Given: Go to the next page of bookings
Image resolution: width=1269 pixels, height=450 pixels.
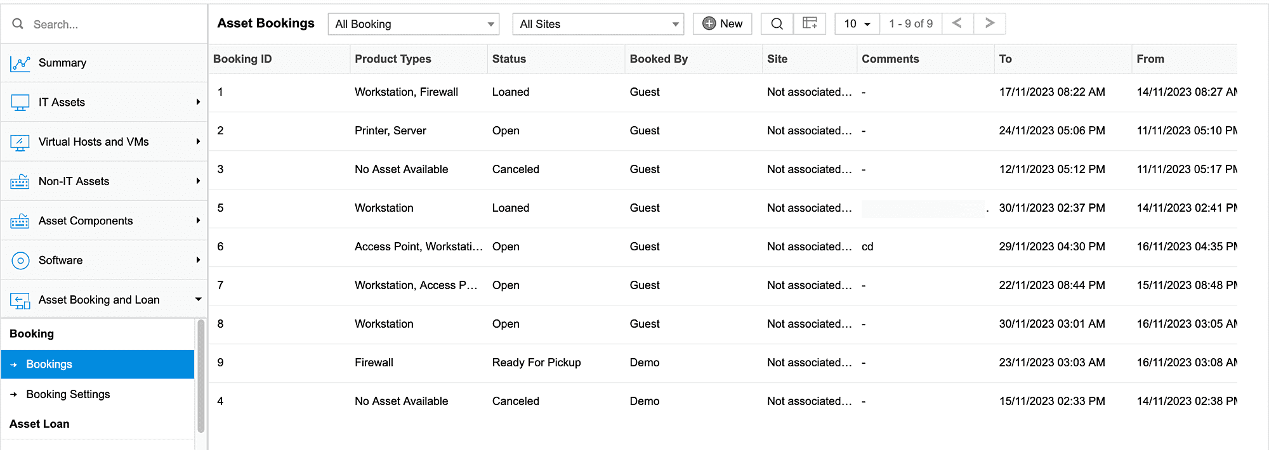Looking at the screenshot, I should pyautogui.click(x=989, y=23).
